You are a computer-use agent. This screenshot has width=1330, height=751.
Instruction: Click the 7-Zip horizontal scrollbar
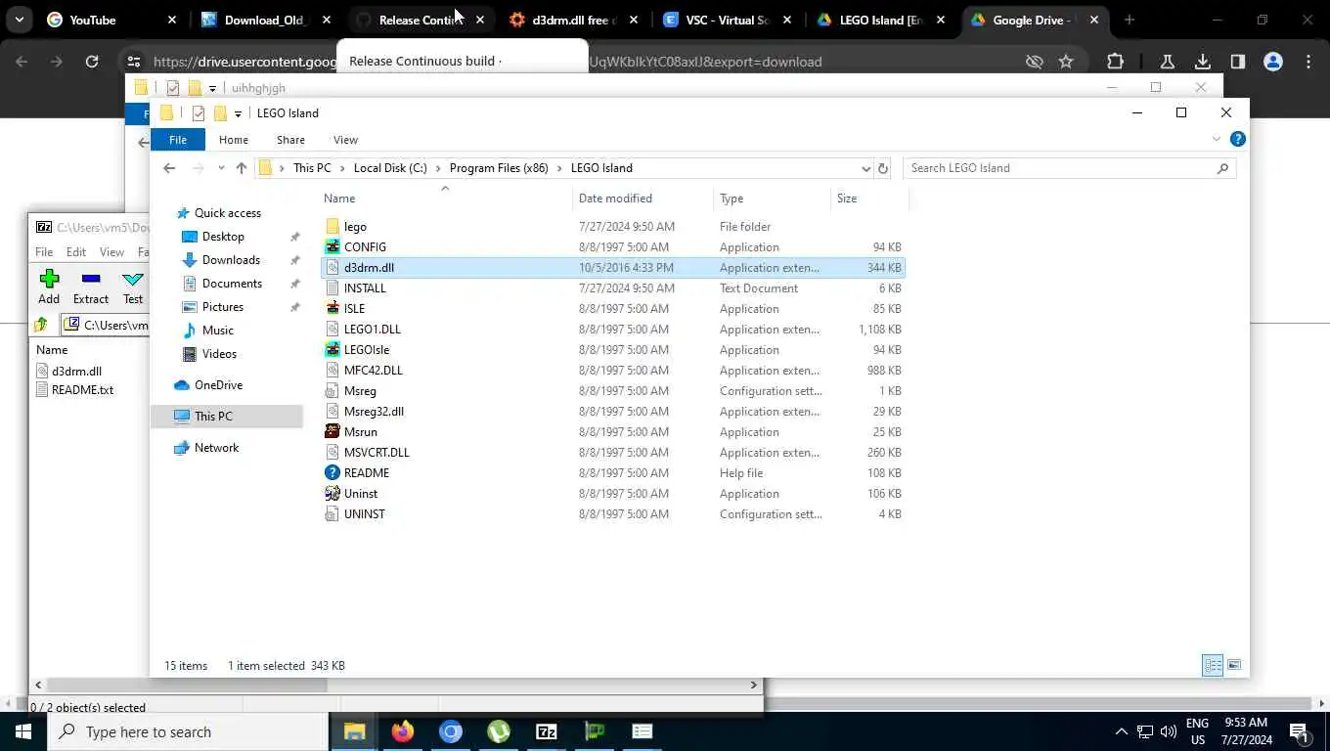(396, 685)
